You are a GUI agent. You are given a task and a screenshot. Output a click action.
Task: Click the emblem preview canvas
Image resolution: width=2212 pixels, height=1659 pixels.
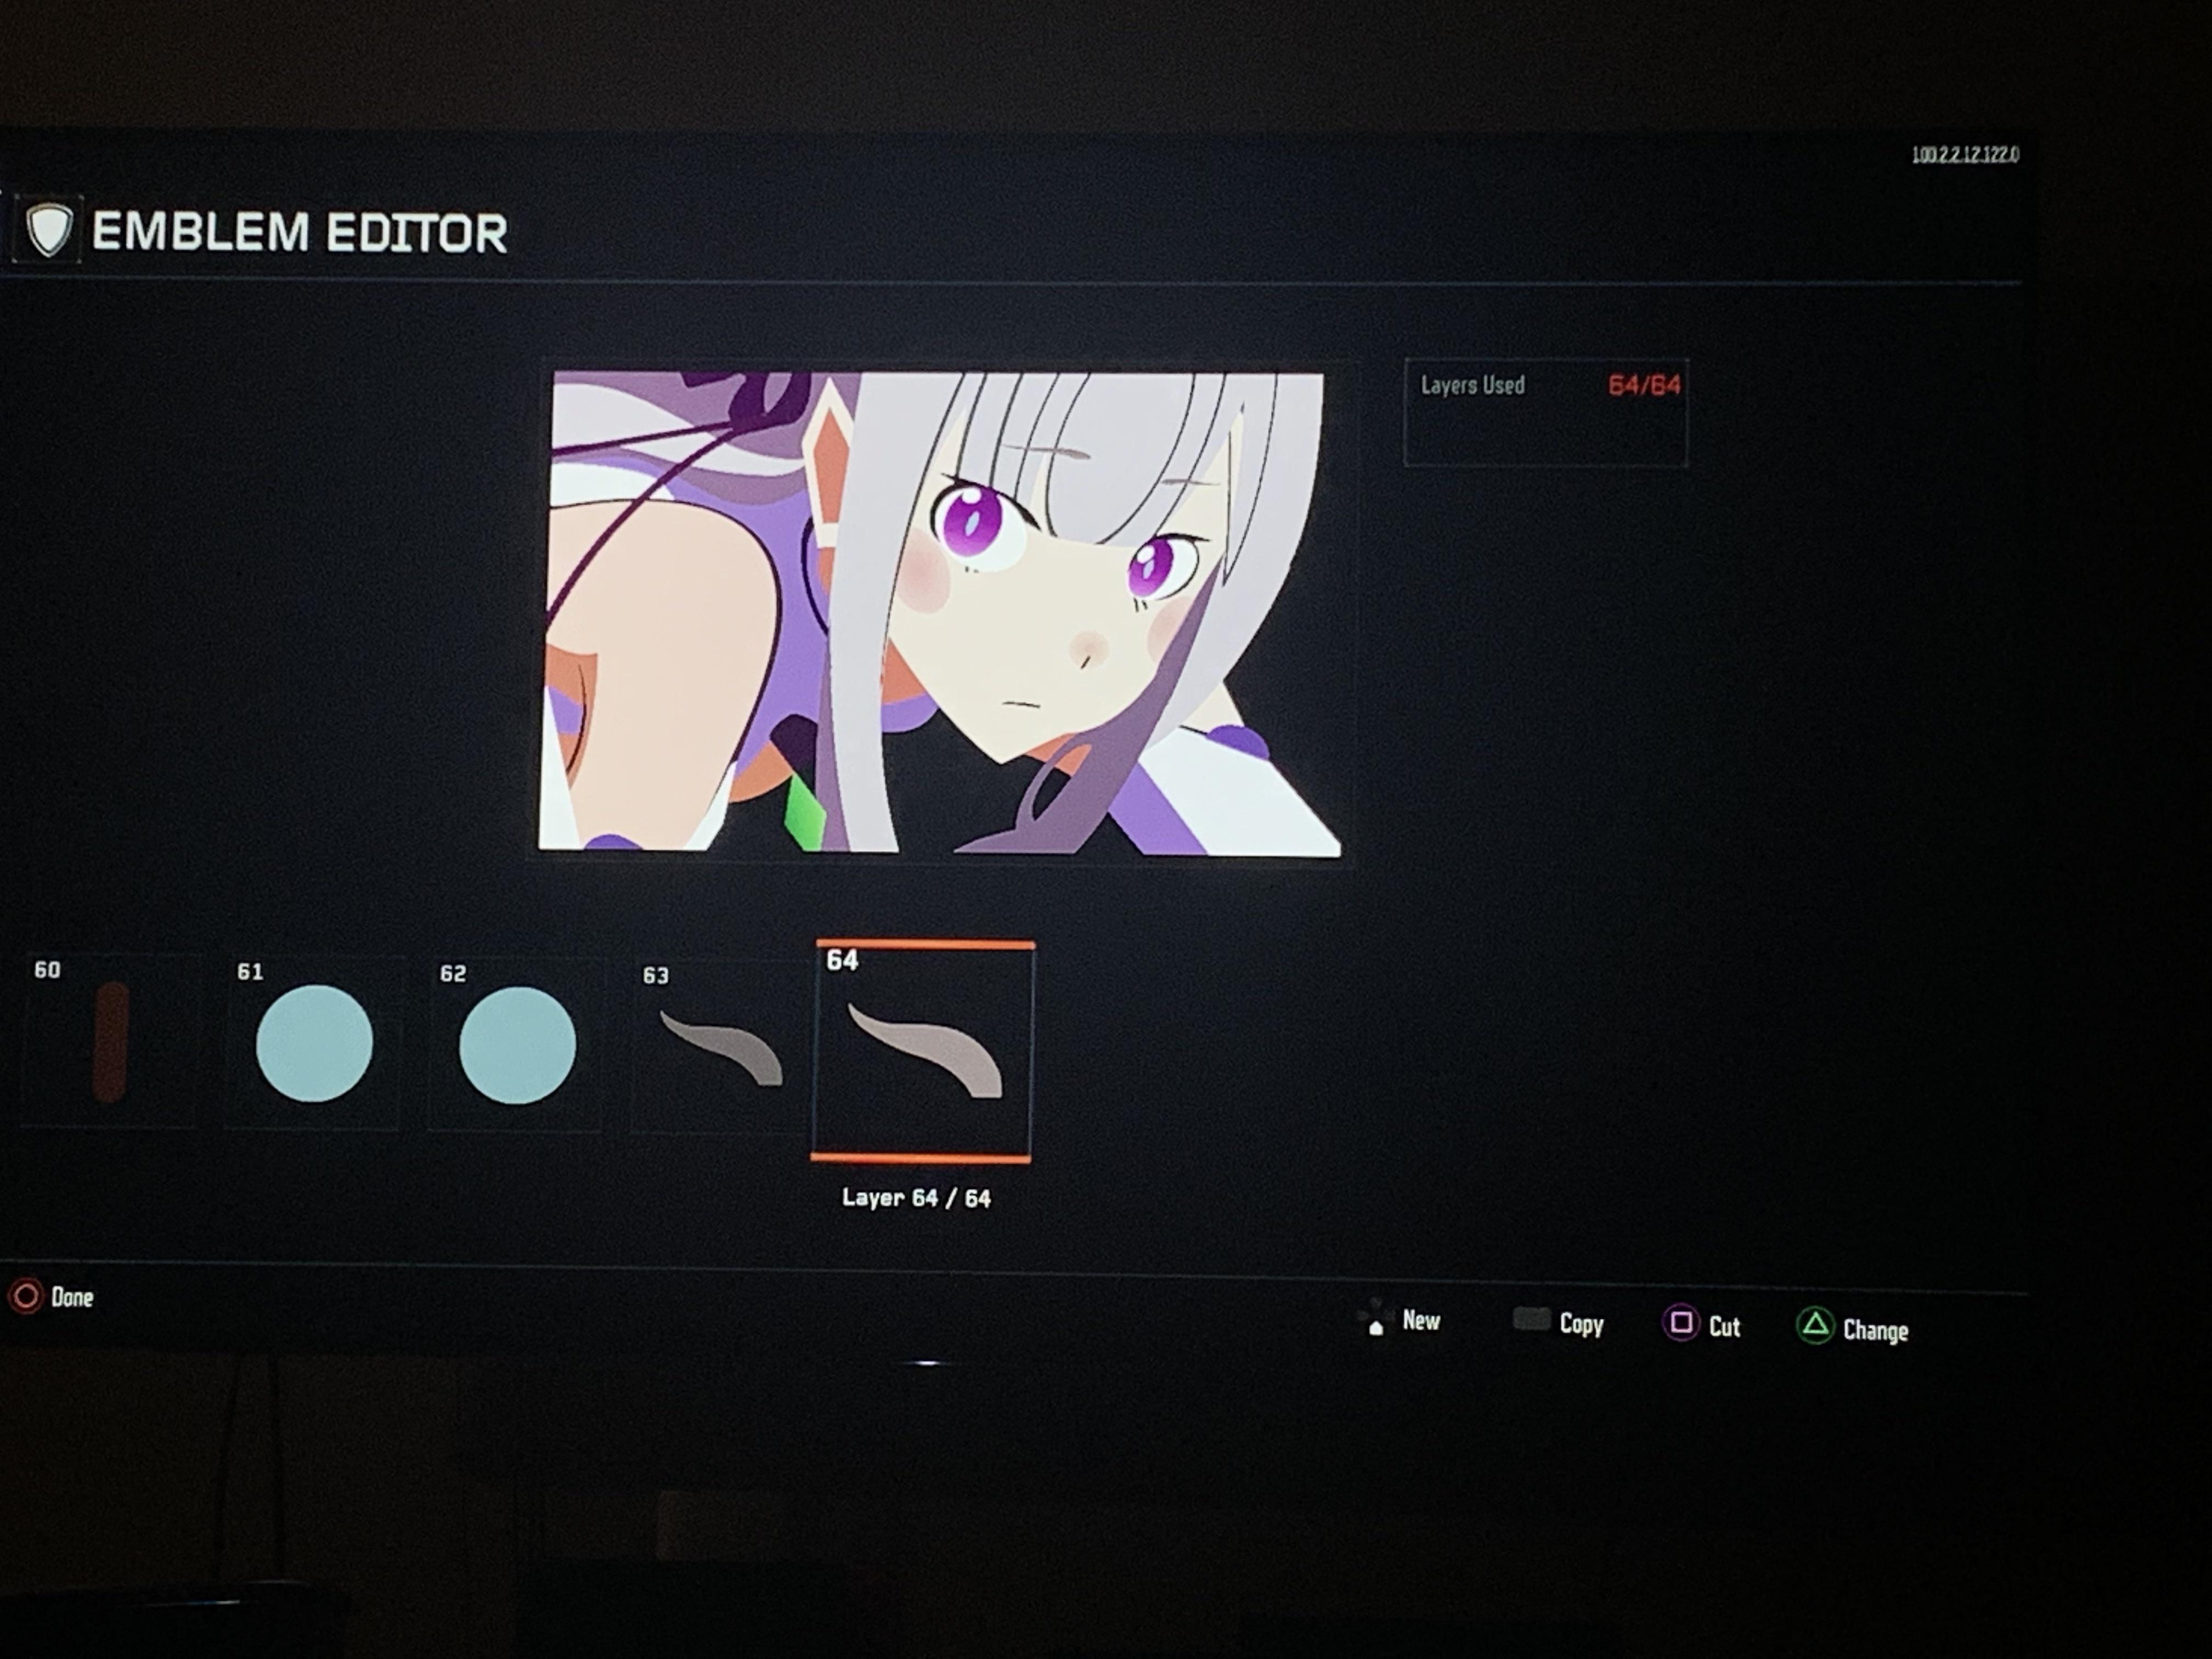tap(945, 610)
